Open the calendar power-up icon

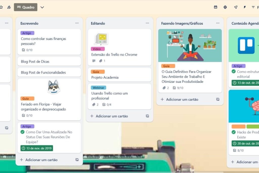[215, 7]
